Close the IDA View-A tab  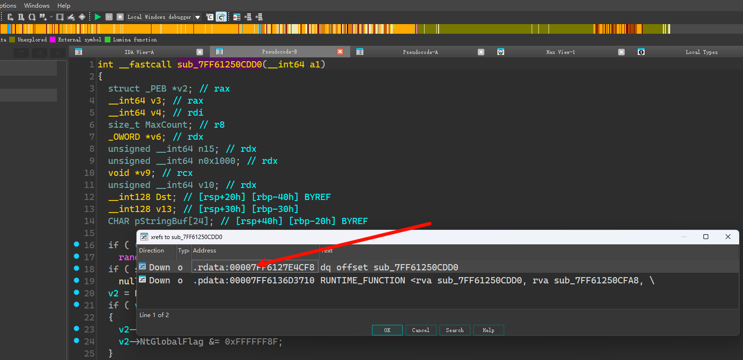(x=200, y=52)
